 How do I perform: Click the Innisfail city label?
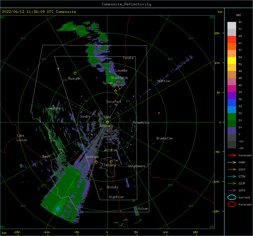pyautogui.click(x=114, y=102)
